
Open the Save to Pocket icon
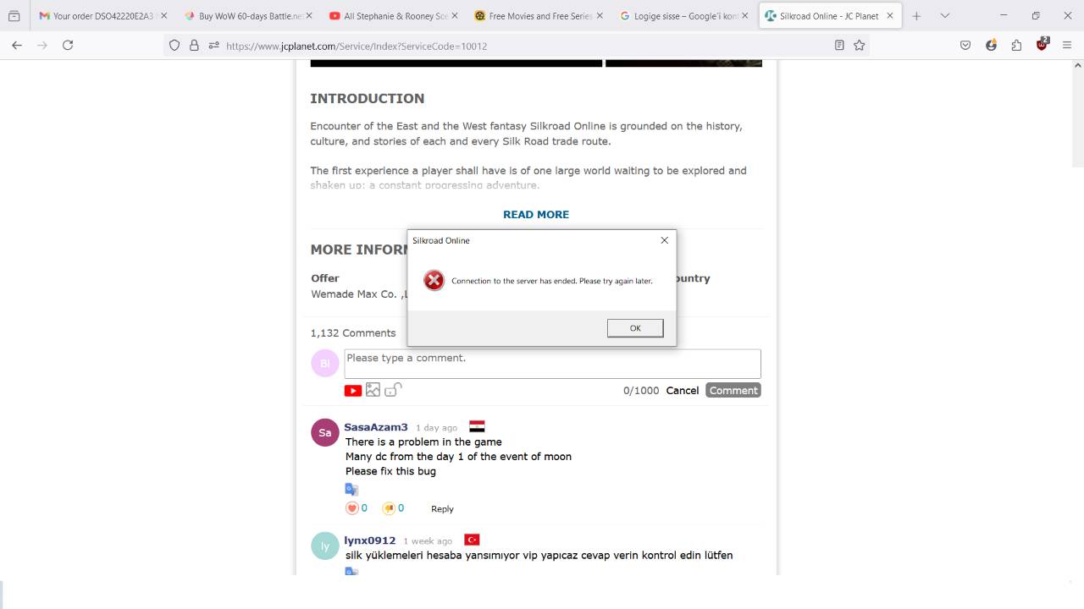click(x=965, y=46)
